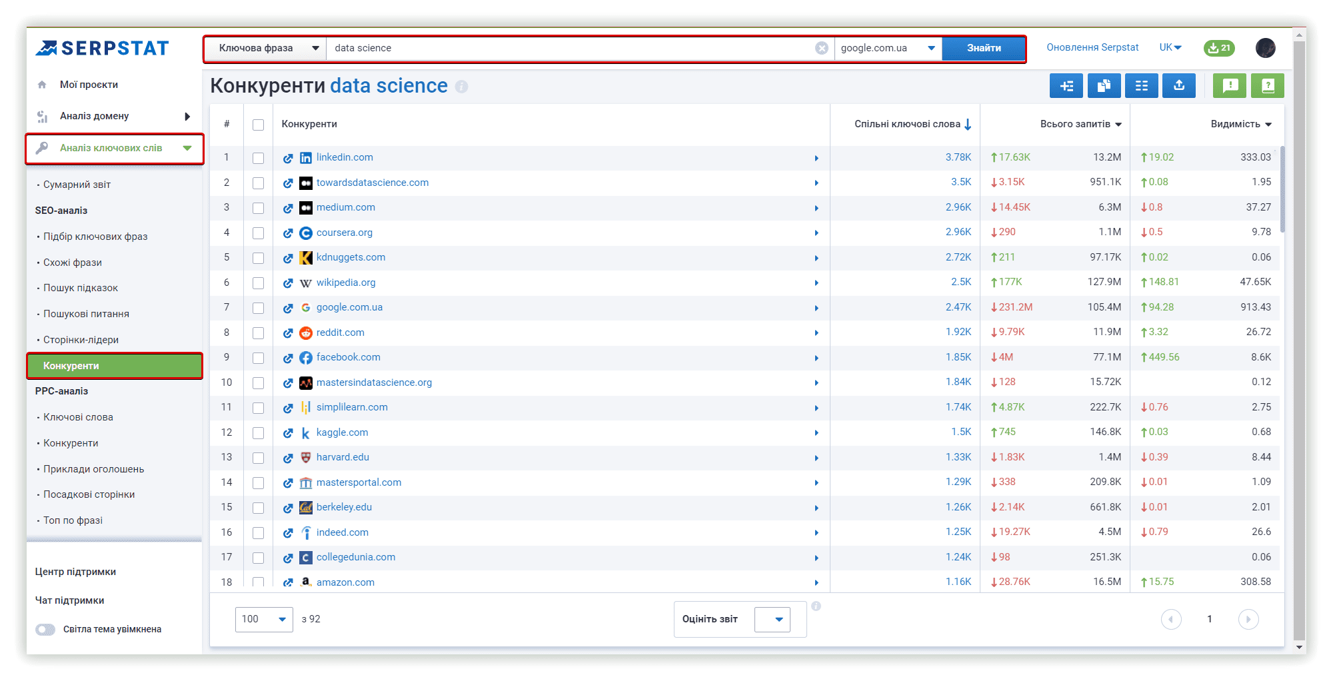Click the data science search input field
This screenshot has height=681, width=1333.
(x=570, y=48)
